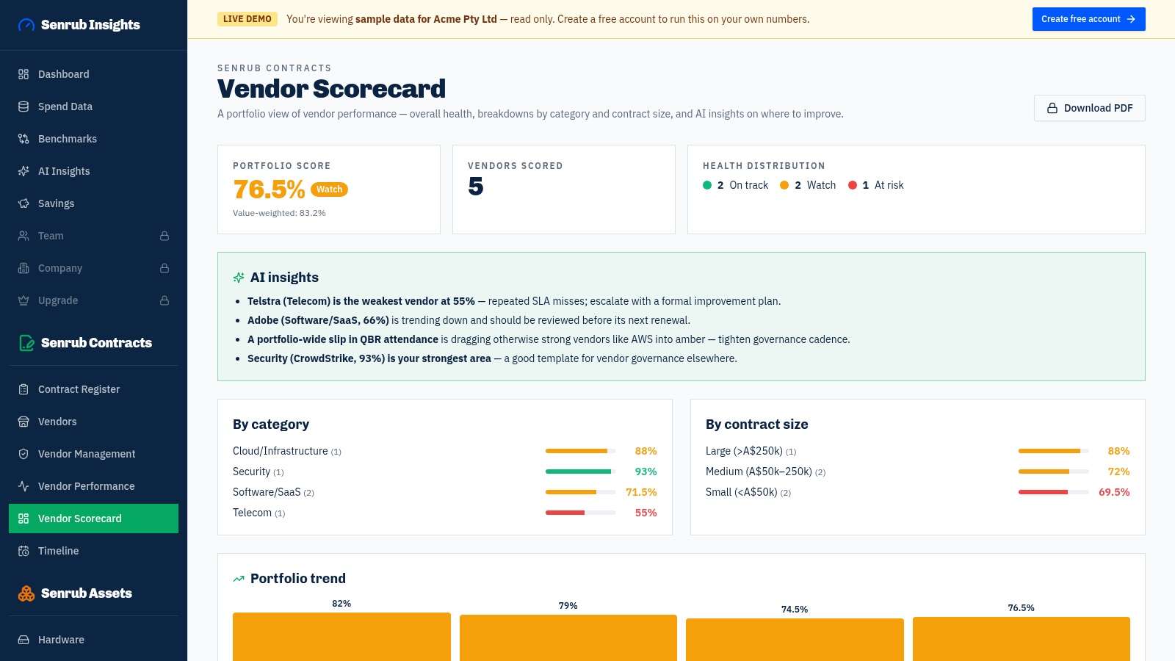
Task: Open Vendor Management
Action: tap(93, 454)
